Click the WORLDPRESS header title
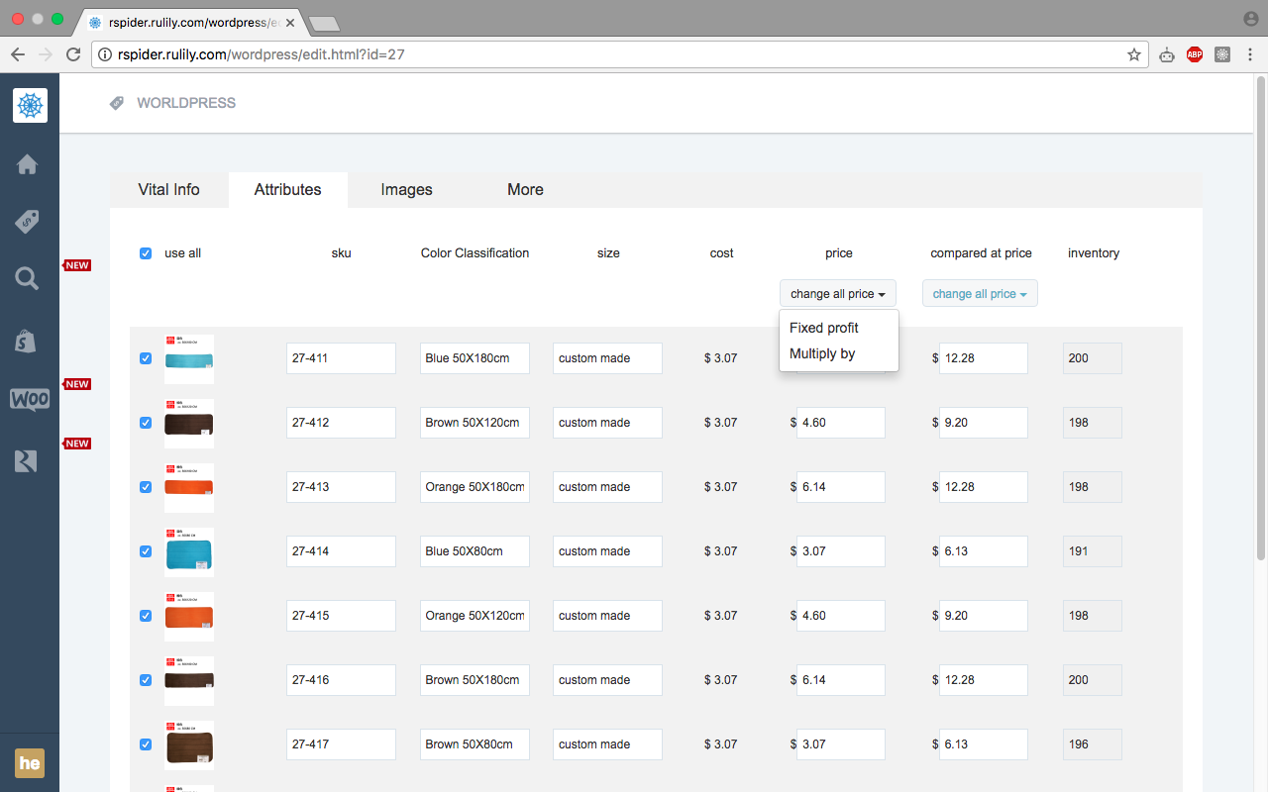This screenshot has width=1268, height=792. pyautogui.click(x=186, y=103)
